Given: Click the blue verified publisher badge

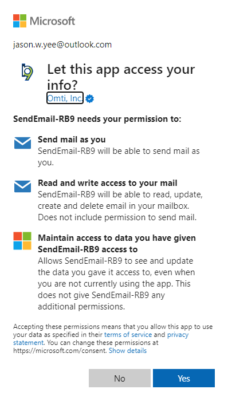Looking at the screenshot, I should [x=89, y=98].
